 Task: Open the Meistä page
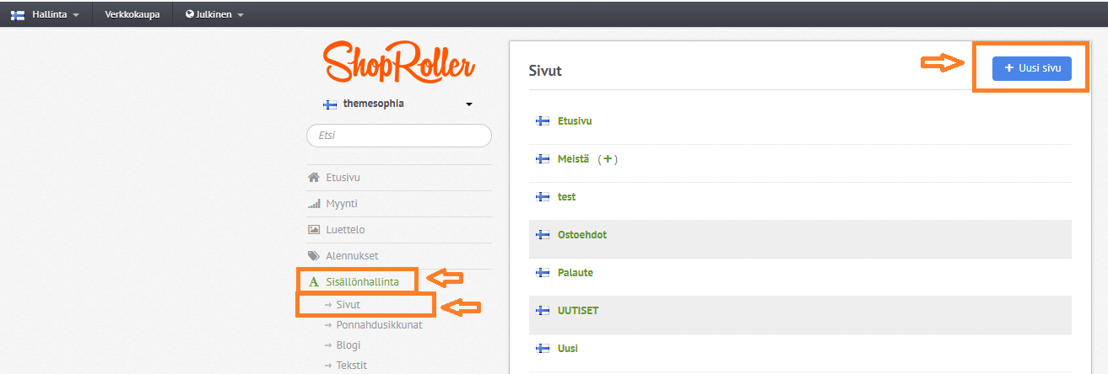(574, 159)
